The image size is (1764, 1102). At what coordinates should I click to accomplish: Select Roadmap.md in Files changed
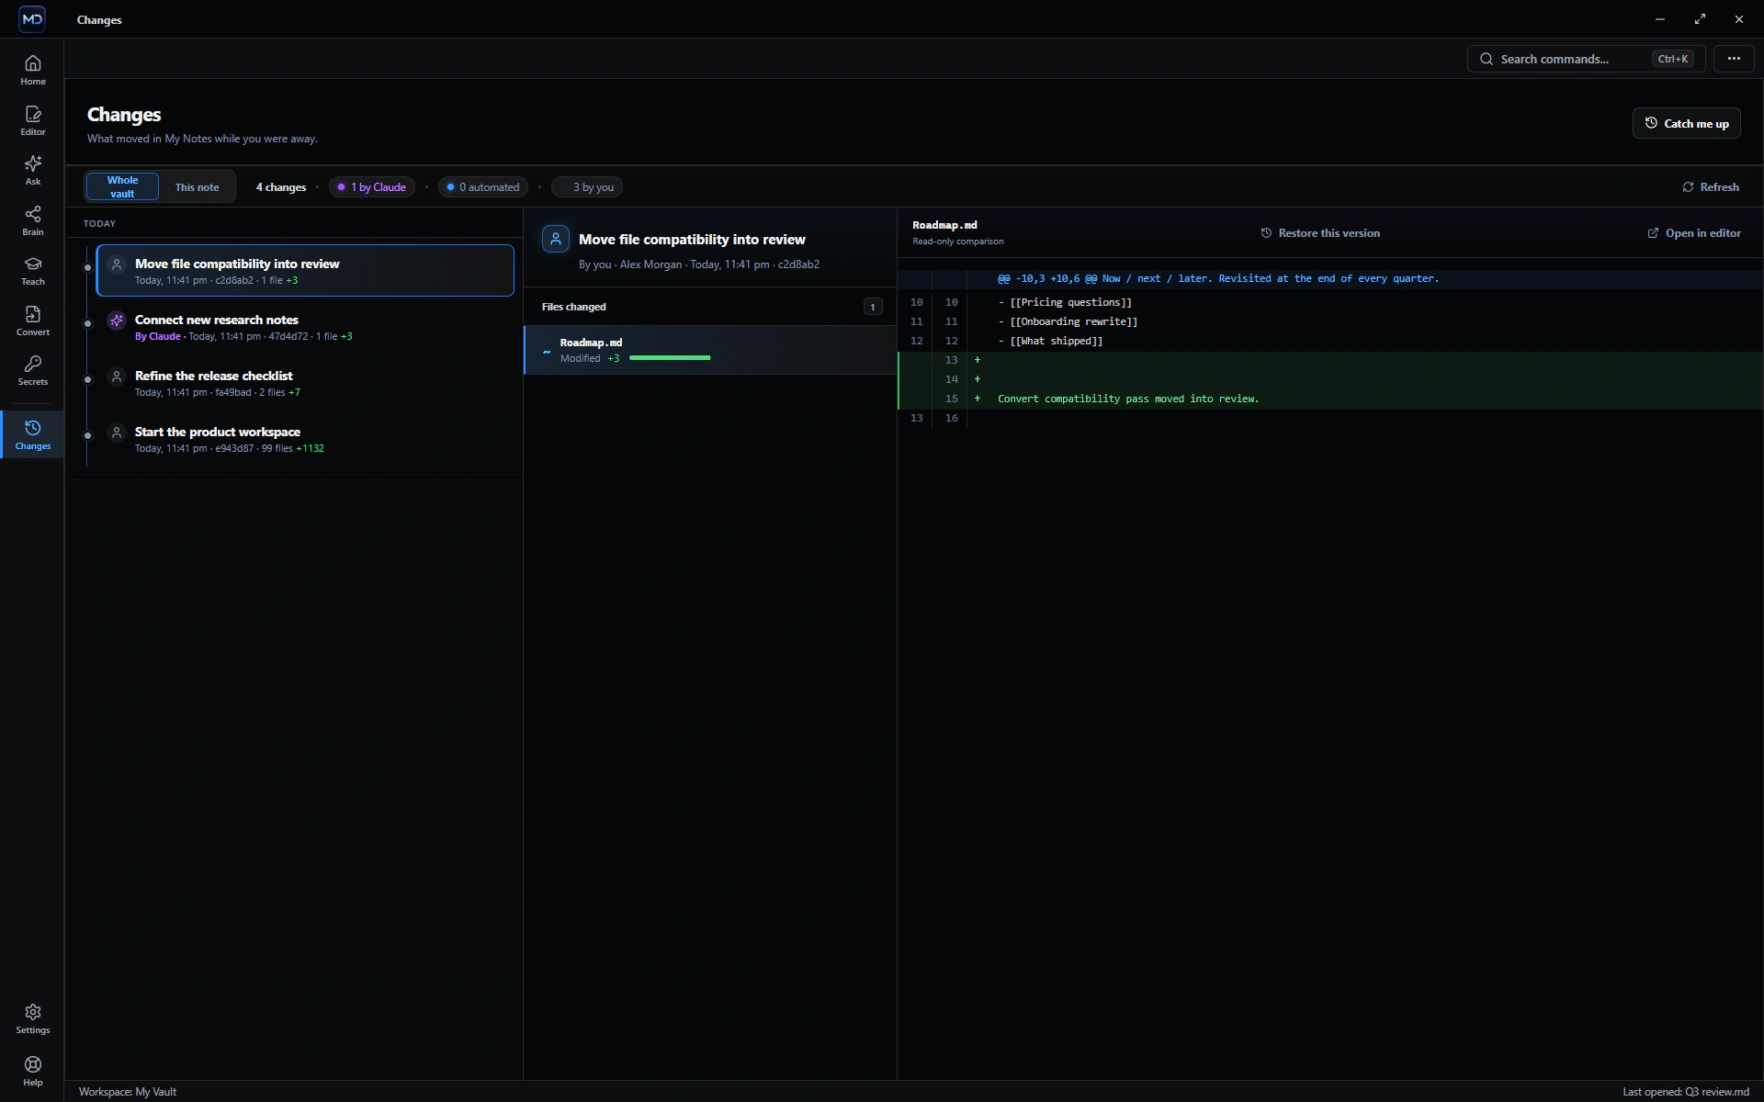[x=710, y=350]
